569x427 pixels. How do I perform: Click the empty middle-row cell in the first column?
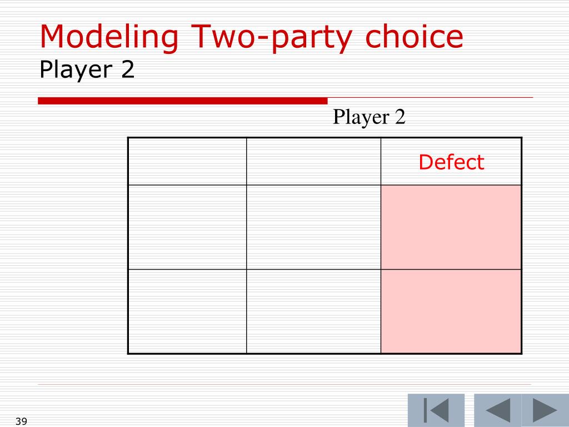tap(187, 227)
